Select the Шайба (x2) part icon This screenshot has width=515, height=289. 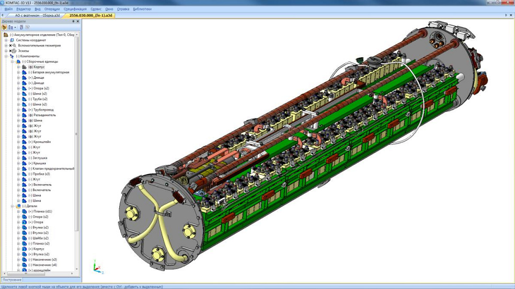pyautogui.click(x=24, y=238)
